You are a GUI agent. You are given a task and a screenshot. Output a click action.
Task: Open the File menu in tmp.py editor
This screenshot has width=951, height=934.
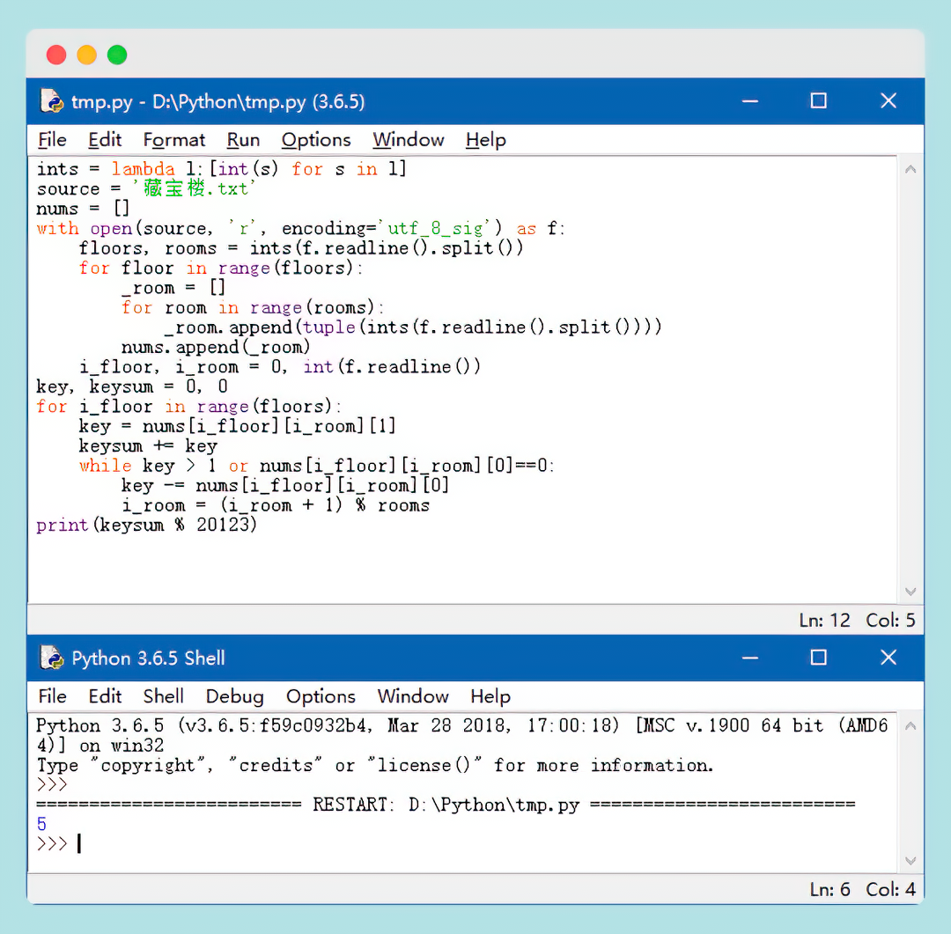[52, 140]
